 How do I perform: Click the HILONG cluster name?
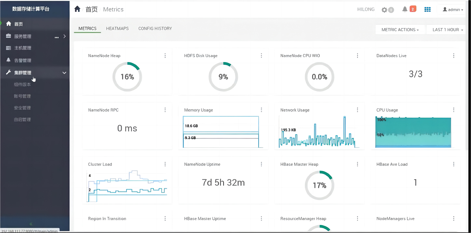366,9
